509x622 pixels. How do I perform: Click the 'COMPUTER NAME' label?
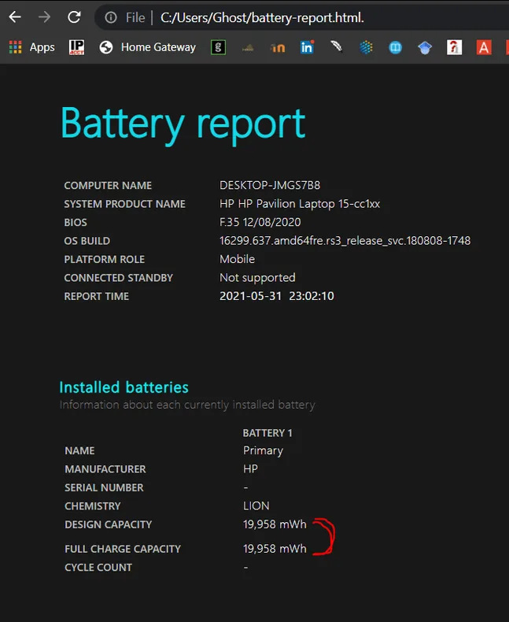pyautogui.click(x=108, y=186)
